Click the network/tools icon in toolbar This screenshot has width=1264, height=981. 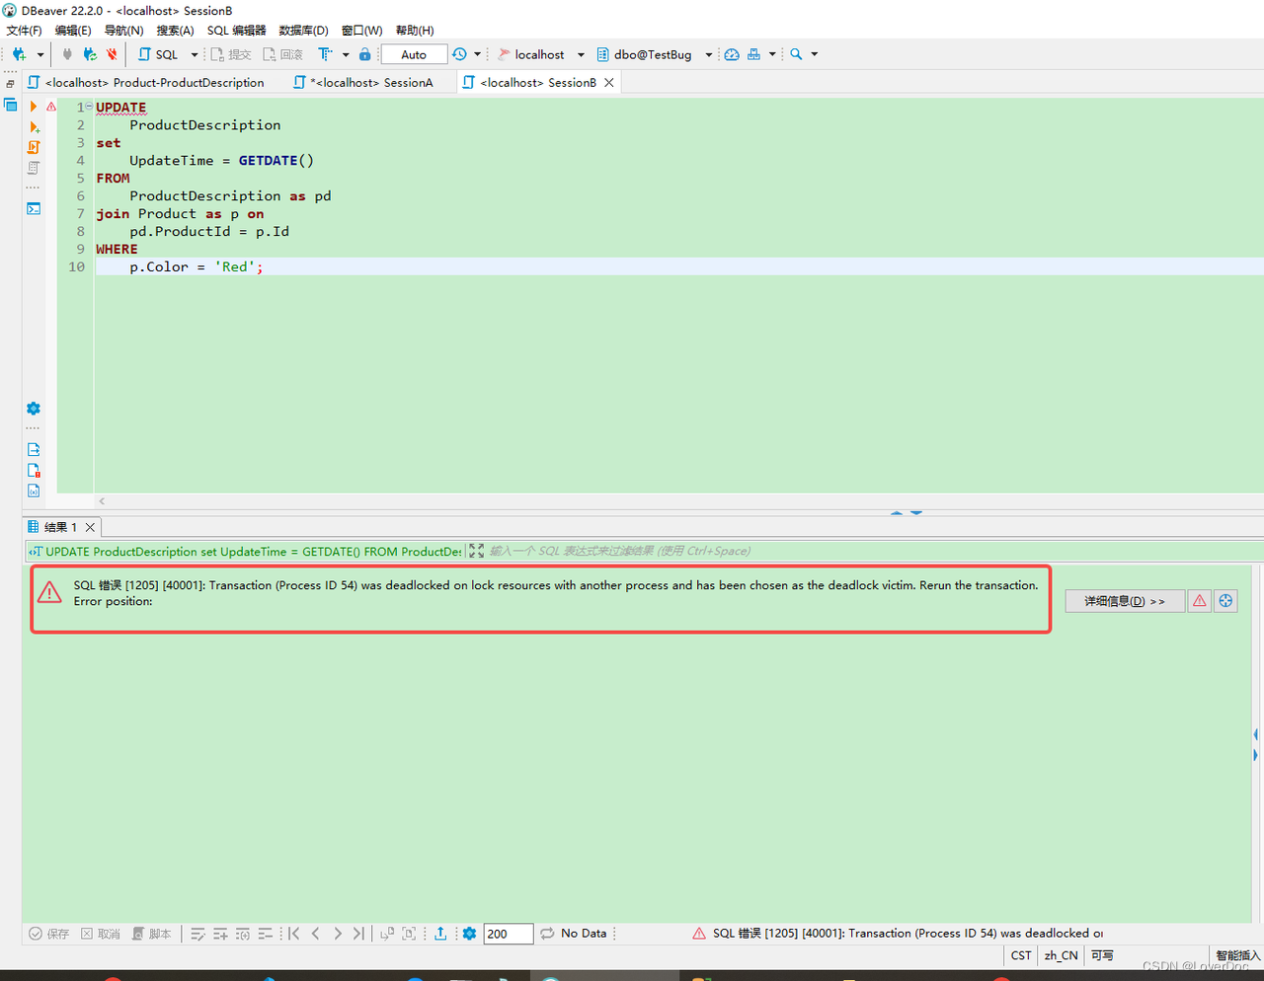754,54
